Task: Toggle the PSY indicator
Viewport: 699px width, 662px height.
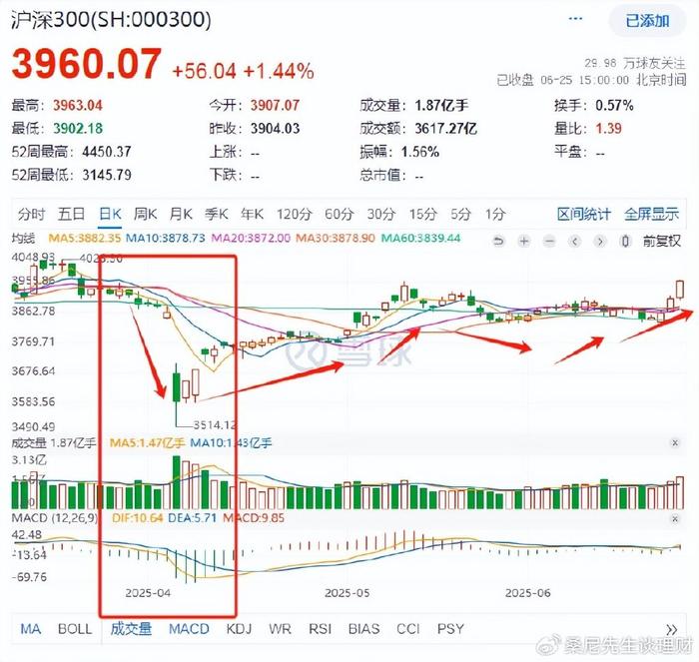Action: tap(450, 629)
